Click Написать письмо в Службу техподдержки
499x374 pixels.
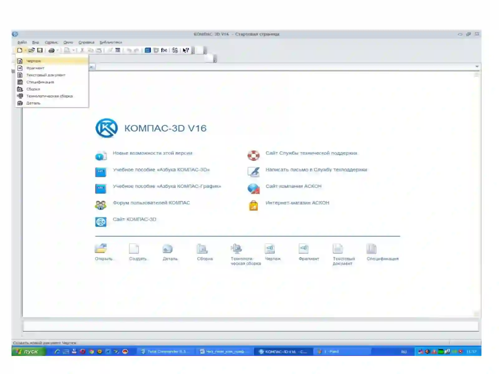click(316, 170)
